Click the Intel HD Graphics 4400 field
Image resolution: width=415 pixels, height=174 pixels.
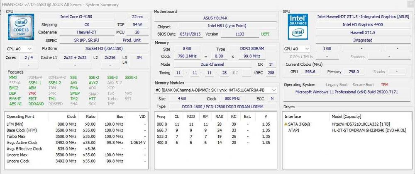pyautogui.click(x=363, y=24)
